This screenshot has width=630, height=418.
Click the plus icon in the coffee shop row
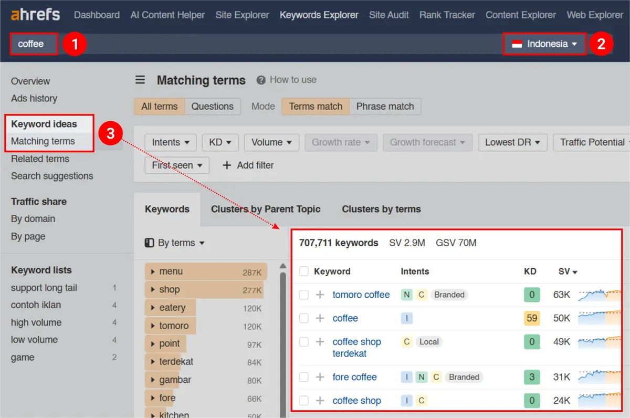(x=320, y=401)
